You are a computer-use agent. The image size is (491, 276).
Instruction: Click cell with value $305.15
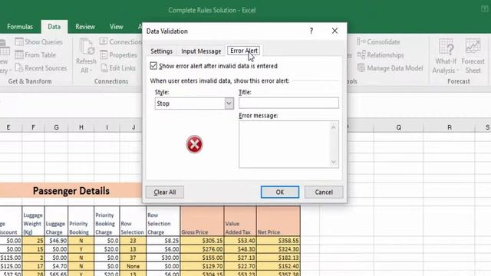(202, 241)
